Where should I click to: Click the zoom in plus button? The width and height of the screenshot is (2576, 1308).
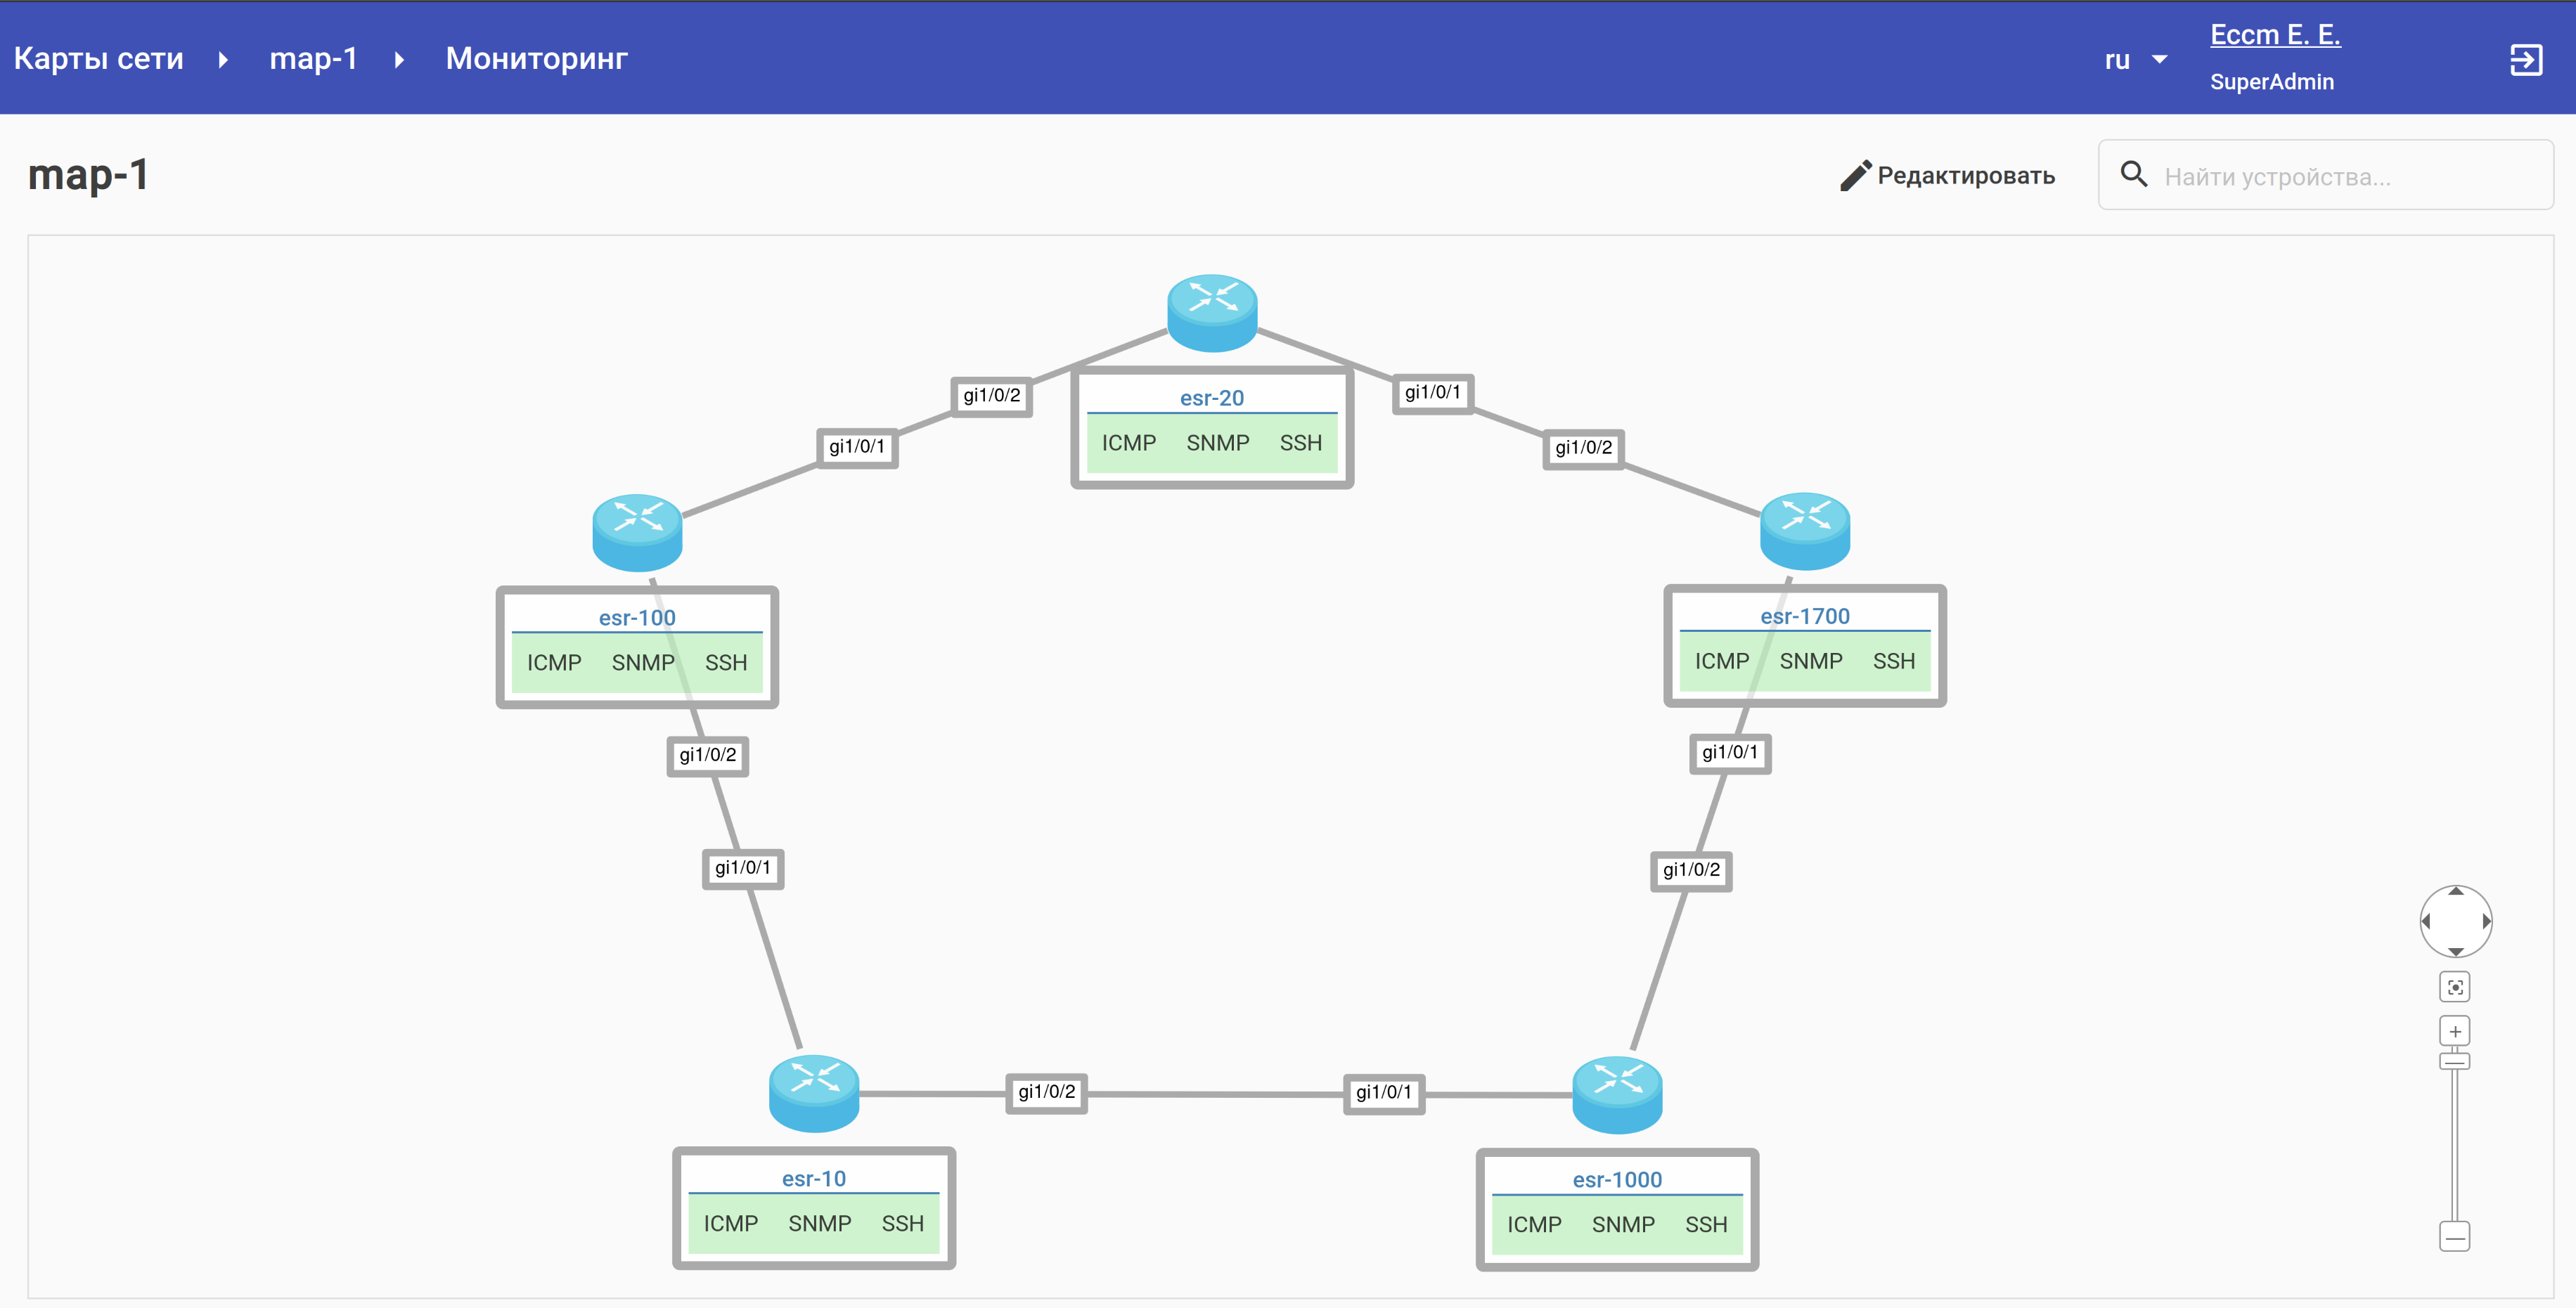click(x=2454, y=1031)
